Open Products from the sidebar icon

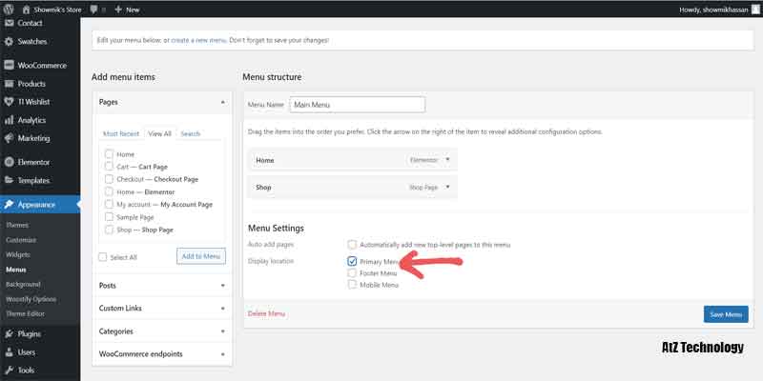[x=9, y=84]
